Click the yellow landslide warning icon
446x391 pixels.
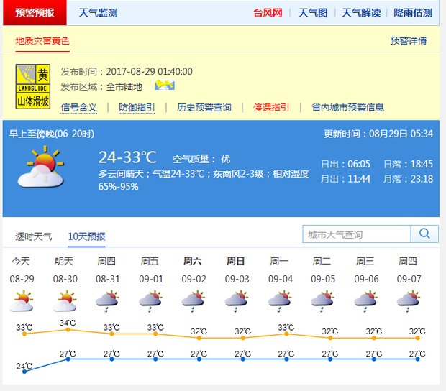pos(33,86)
